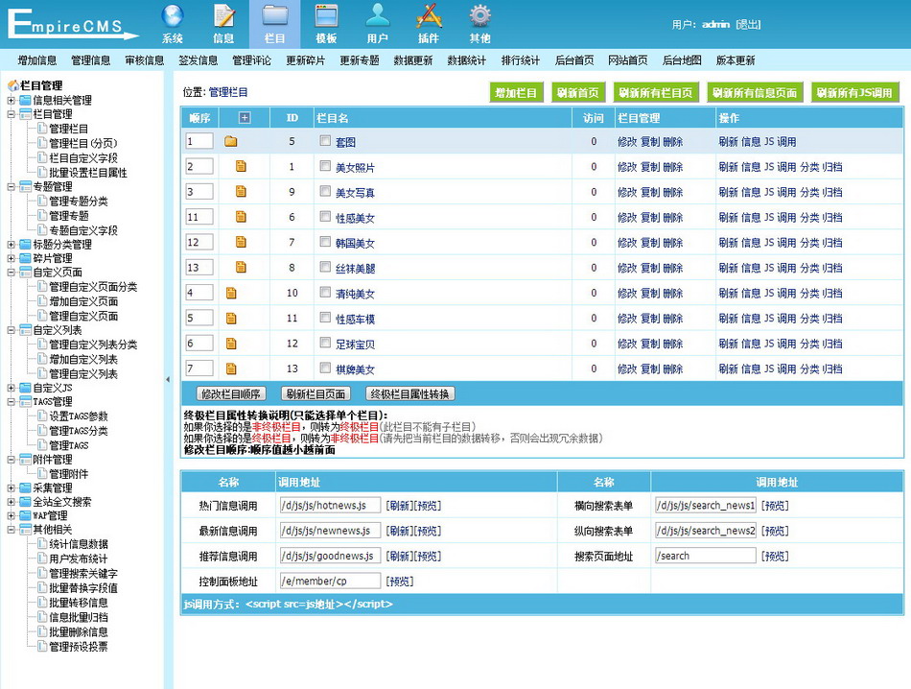Screen dimensions: 911x689
Task: Focus the order field of the 套图 row
Action: (x=199, y=141)
